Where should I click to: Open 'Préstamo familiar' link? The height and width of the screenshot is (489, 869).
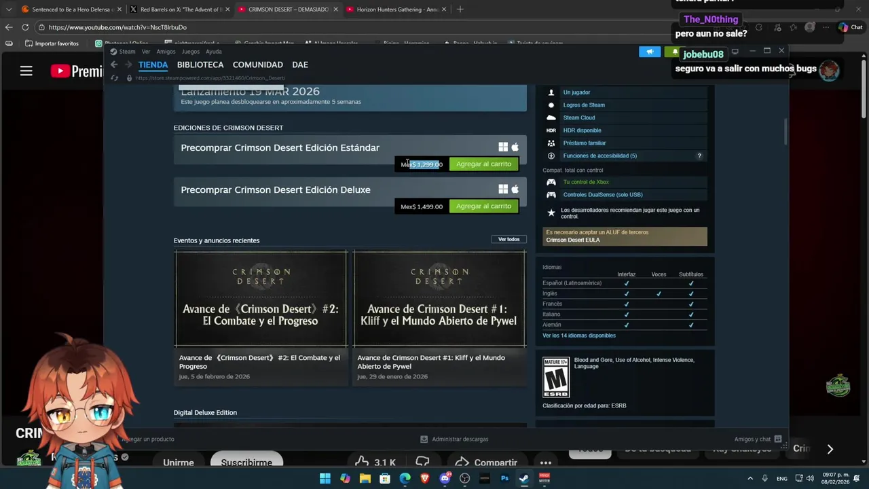pos(585,143)
